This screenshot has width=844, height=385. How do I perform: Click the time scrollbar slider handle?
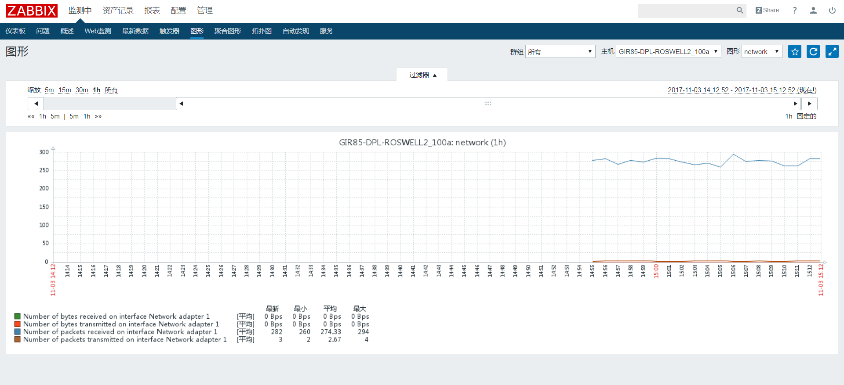click(x=488, y=104)
